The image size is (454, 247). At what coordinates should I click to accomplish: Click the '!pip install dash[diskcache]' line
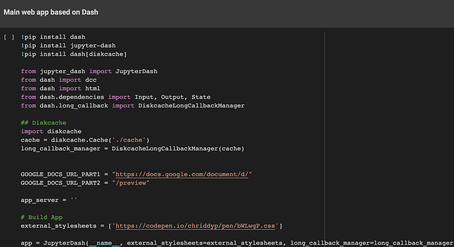click(x=74, y=54)
